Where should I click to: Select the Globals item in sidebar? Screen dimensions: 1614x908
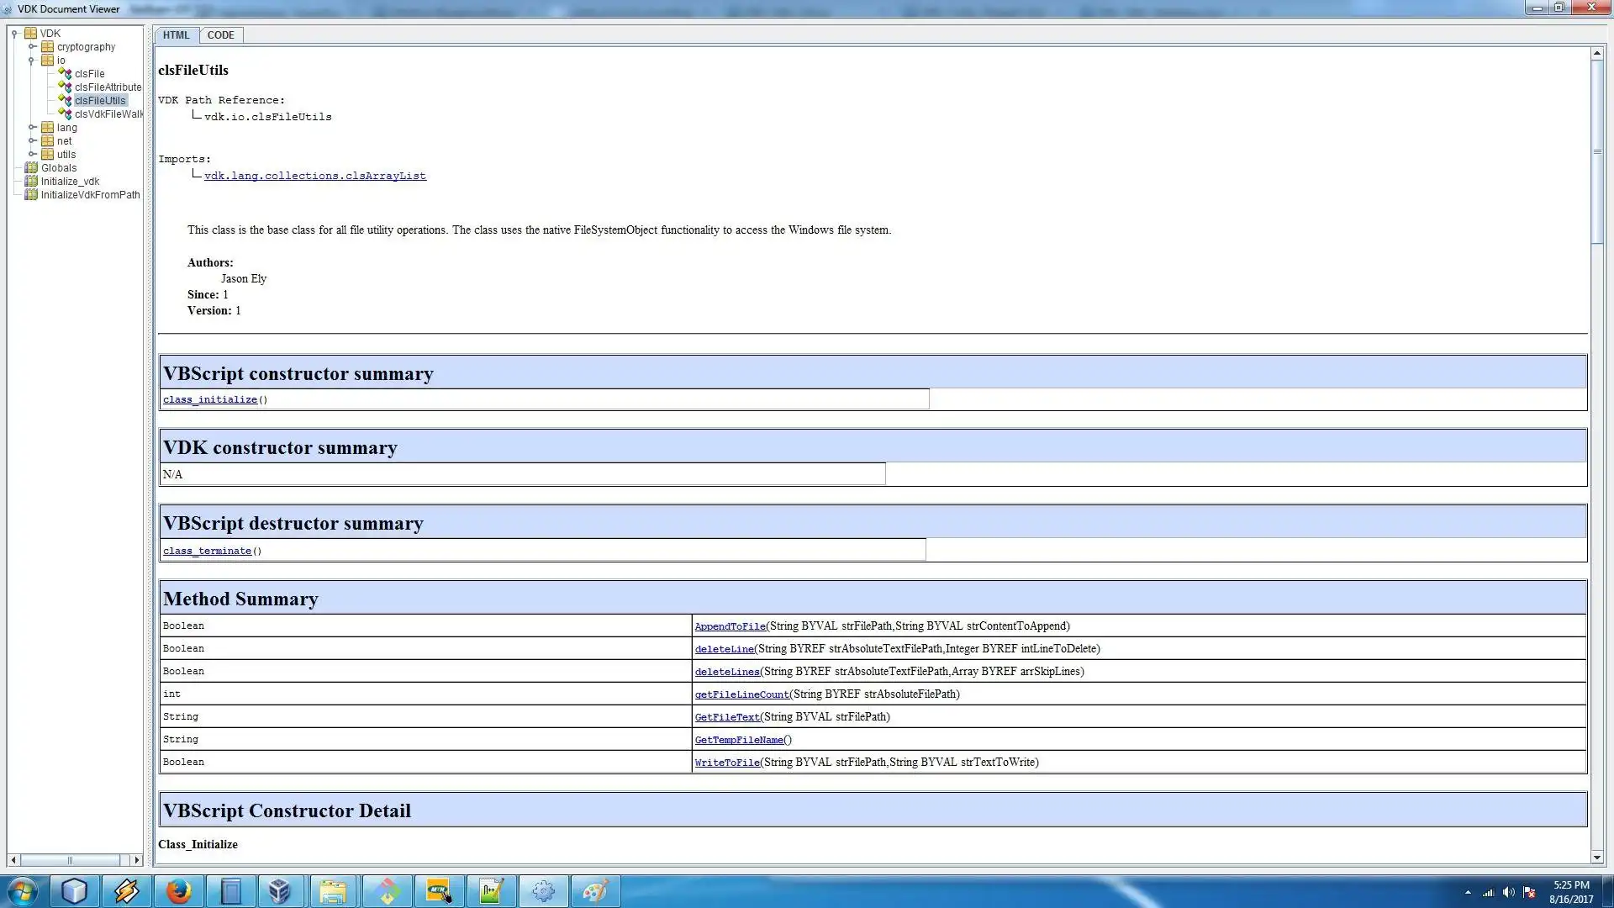point(59,167)
